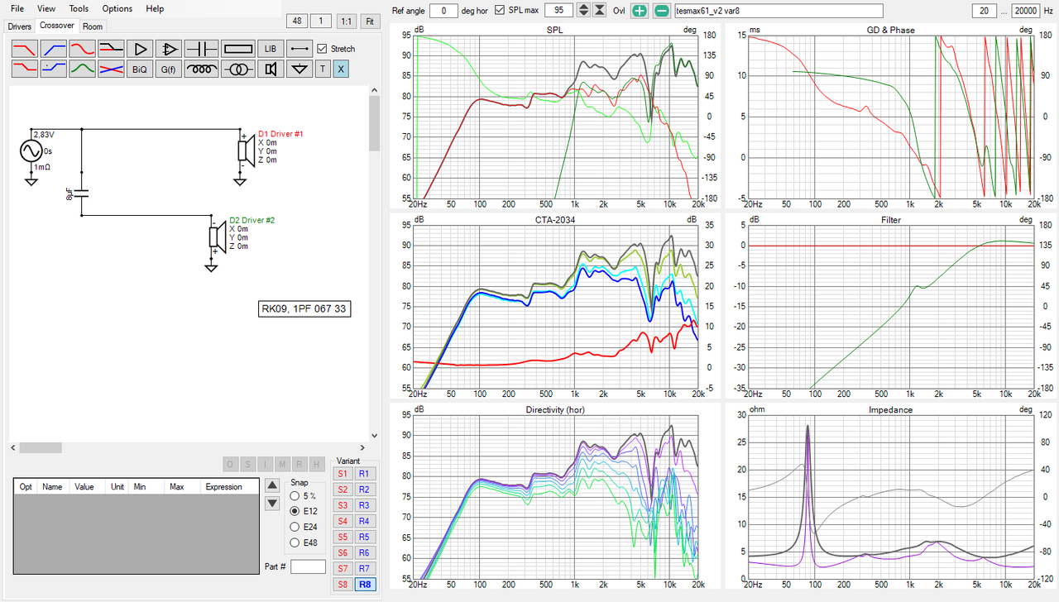
Task: Select the 5 % snap option
Action: tap(295, 496)
